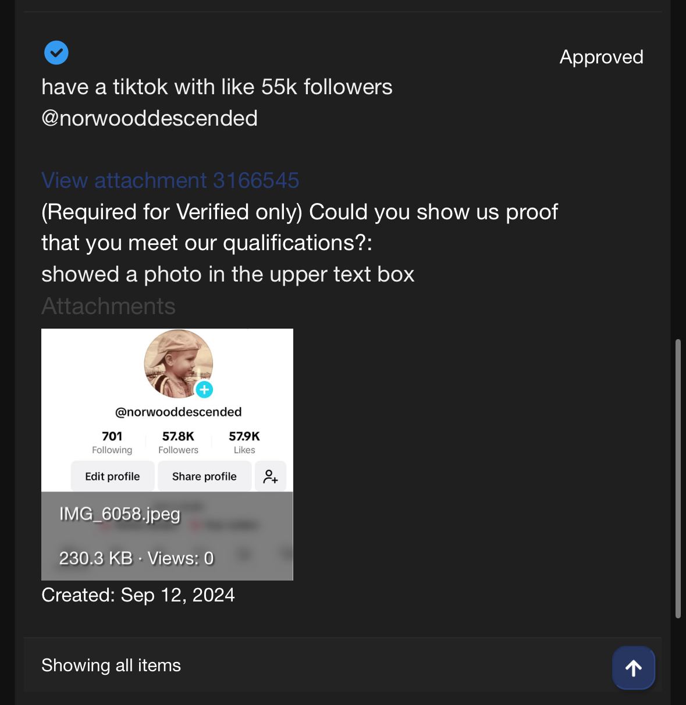Image resolution: width=686 pixels, height=705 pixels.
Task: Click the @norwooddescended text in the post
Action: 150,119
